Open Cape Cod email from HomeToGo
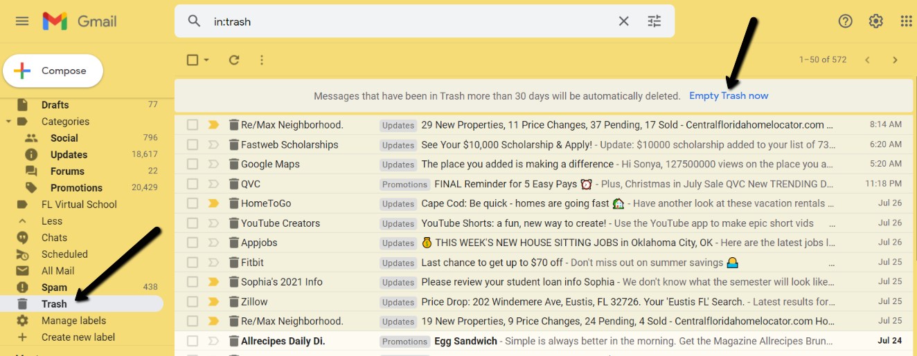Image resolution: width=917 pixels, height=356 pixels. coord(543,203)
